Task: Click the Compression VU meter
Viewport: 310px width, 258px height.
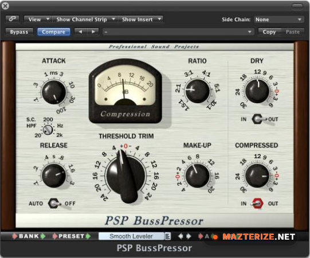Action: click(x=125, y=91)
